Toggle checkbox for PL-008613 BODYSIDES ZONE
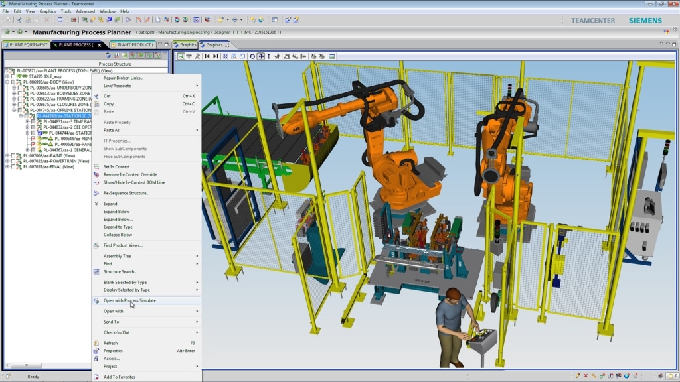The height and width of the screenshot is (382, 680). coord(19,93)
